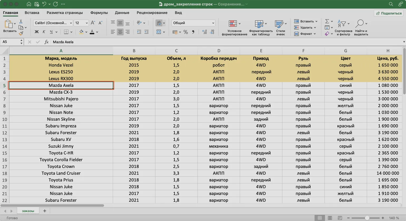Viewport: 406px width, 221px height.
Task: Click the Format Painter brush icon
Action: tap(21, 33)
